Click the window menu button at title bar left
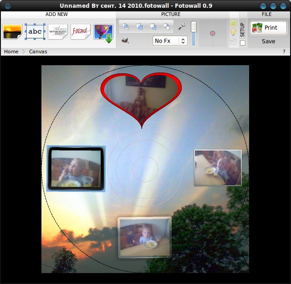Screen dimensions: 291x284 pos(8,6)
